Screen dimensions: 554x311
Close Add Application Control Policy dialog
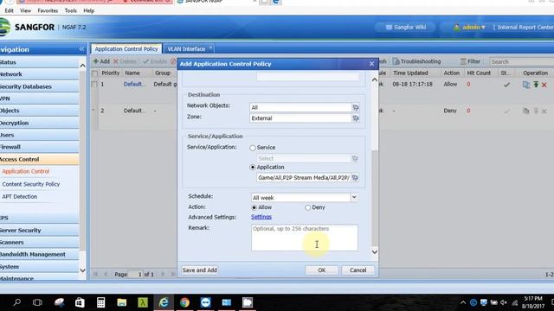click(371, 64)
